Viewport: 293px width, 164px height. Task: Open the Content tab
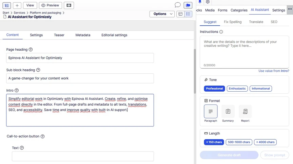coord(13,35)
